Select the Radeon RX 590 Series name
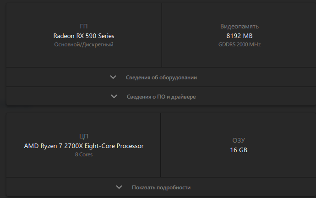The height and width of the screenshot is (198, 316). pos(84,36)
